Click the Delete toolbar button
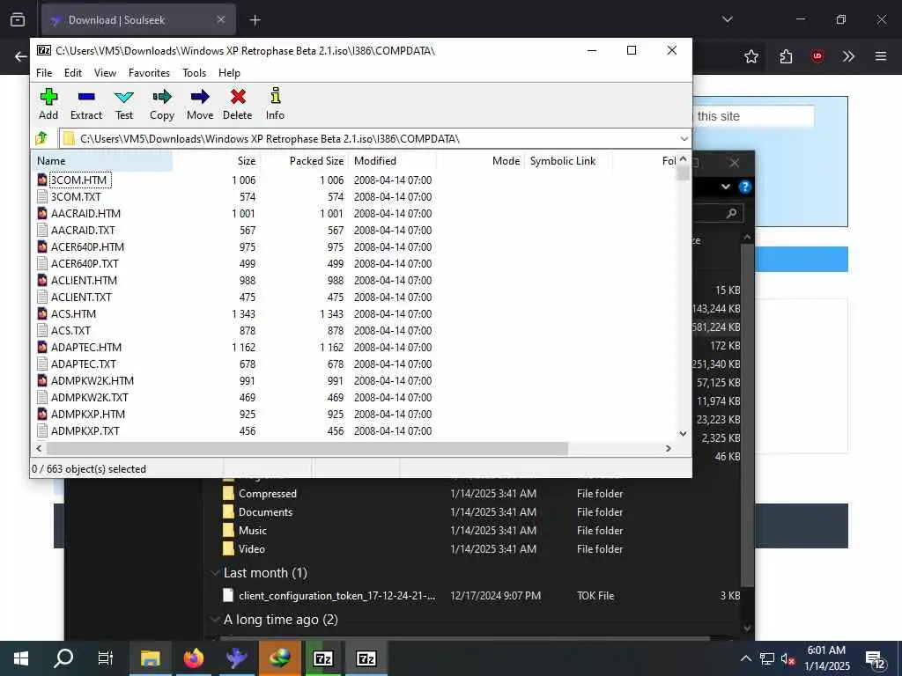Viewport: 902px width, 676px height. point(238,104)
